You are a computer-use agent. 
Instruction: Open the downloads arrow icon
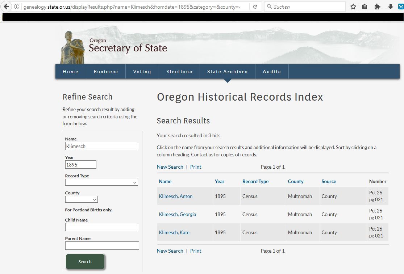[390, 7]
